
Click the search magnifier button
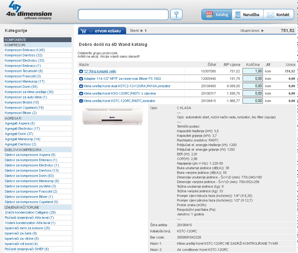click(x=176, y=14)
